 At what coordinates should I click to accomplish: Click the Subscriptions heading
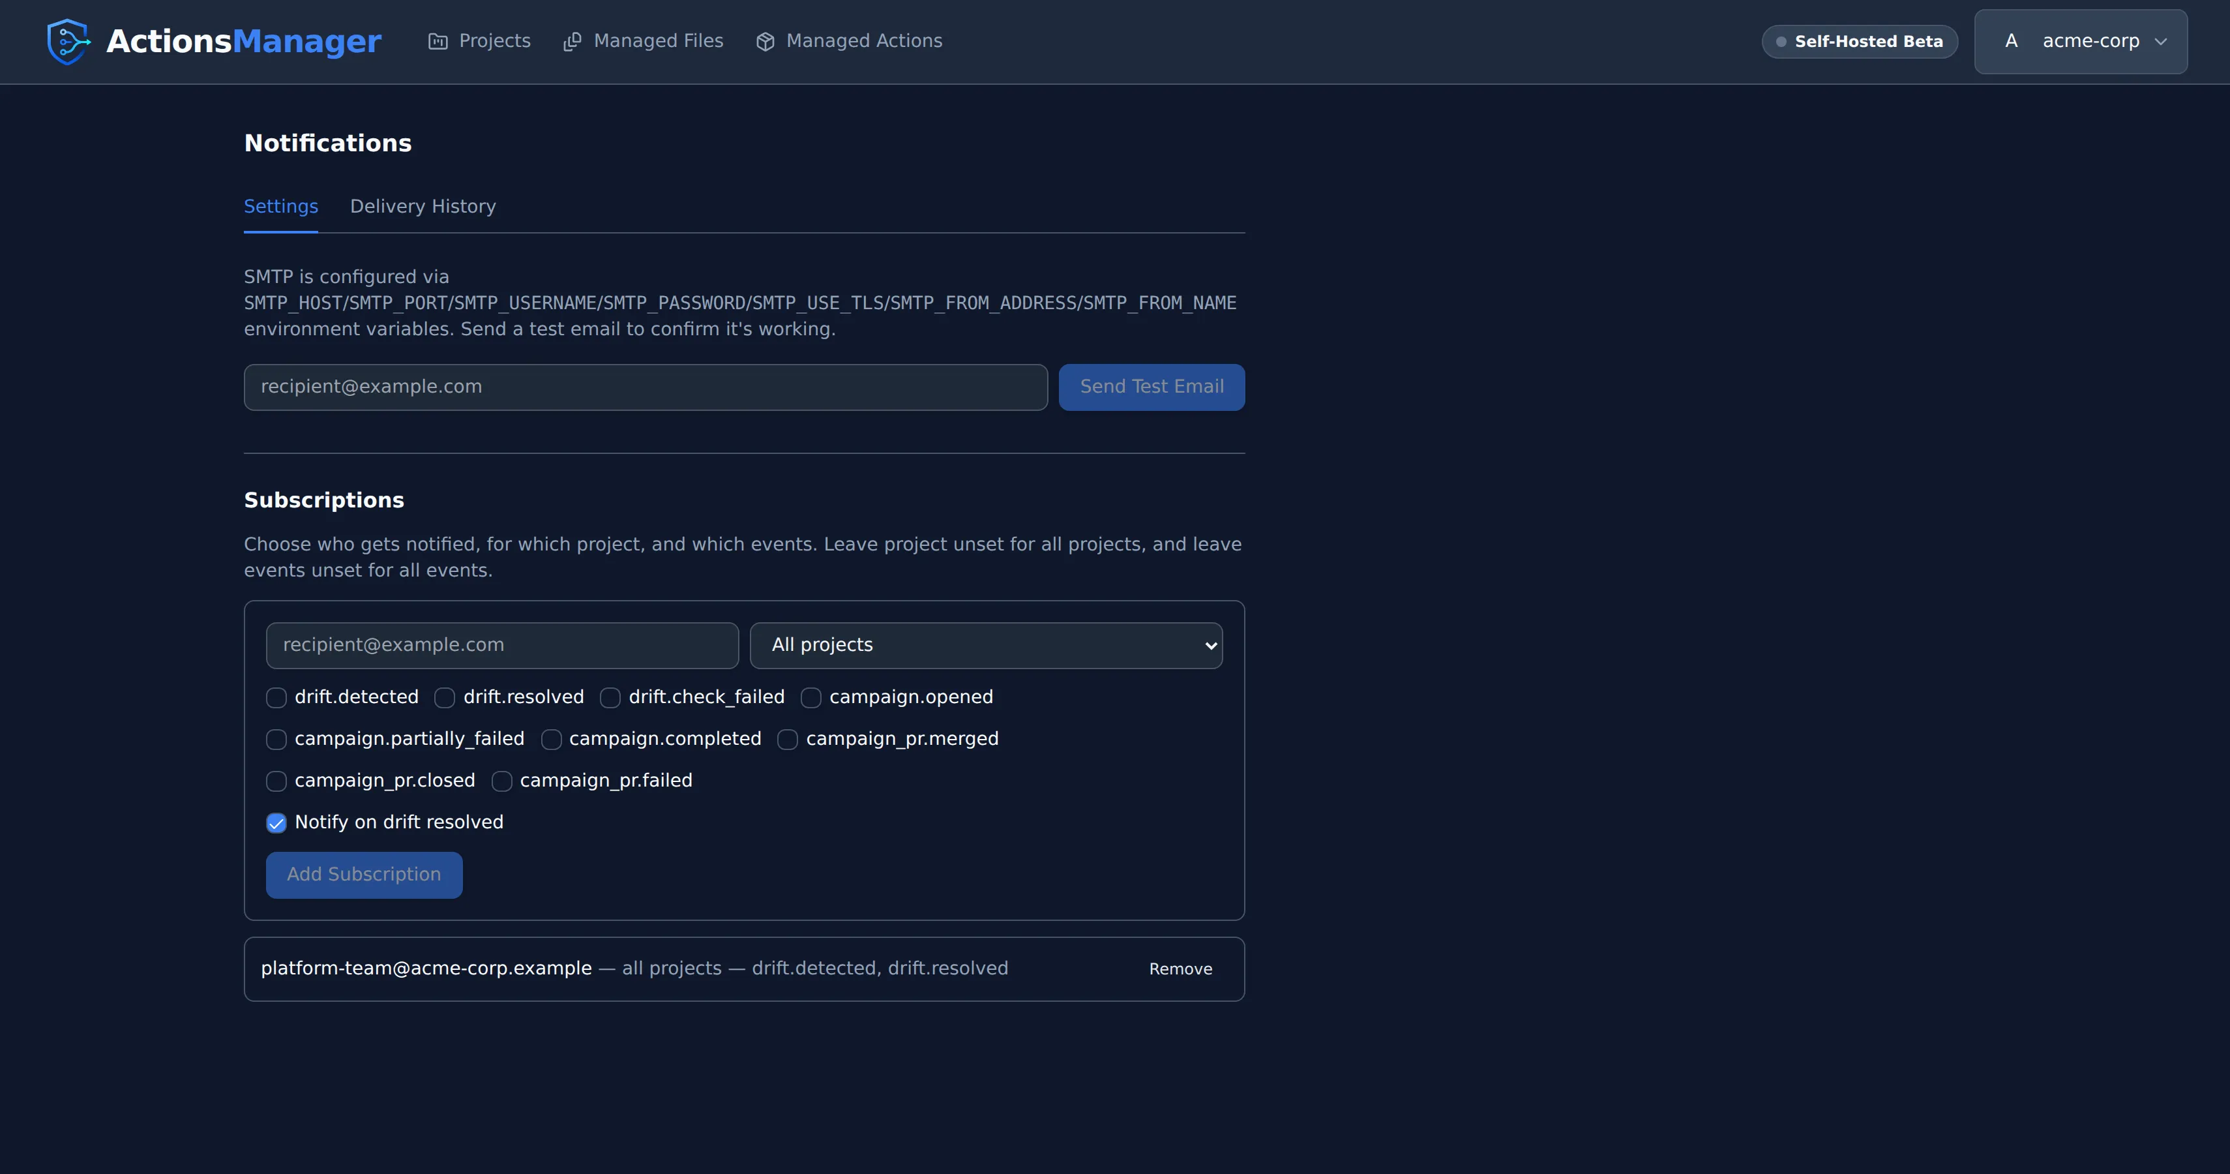coord(324,500)
